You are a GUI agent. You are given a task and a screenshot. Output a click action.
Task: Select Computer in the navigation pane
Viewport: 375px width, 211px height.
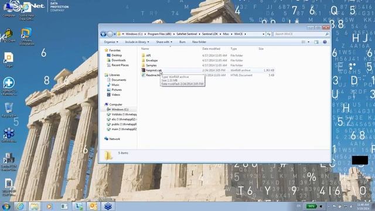click(115, 104)
